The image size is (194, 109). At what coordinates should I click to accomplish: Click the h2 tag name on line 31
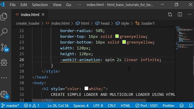pos(46,89)
